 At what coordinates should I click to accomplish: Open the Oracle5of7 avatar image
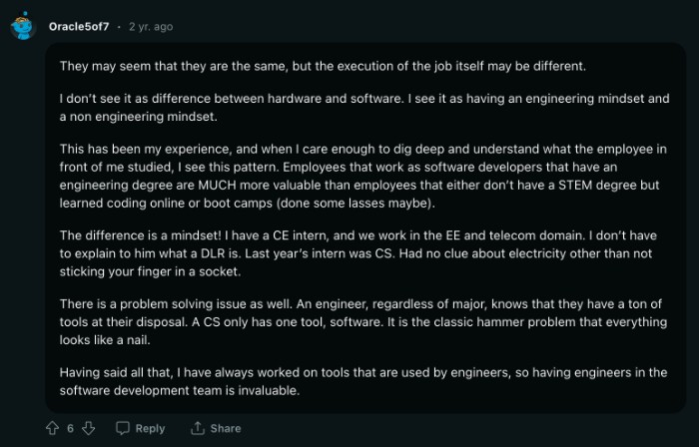23,27
